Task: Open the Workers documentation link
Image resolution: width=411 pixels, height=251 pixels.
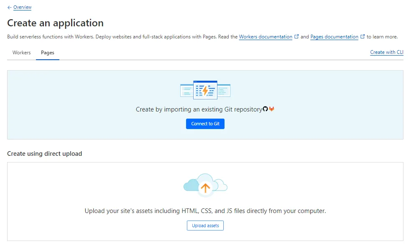Action: [265, 37]
